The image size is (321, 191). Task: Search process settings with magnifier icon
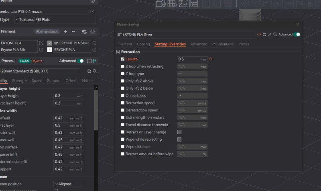point(95,71)
